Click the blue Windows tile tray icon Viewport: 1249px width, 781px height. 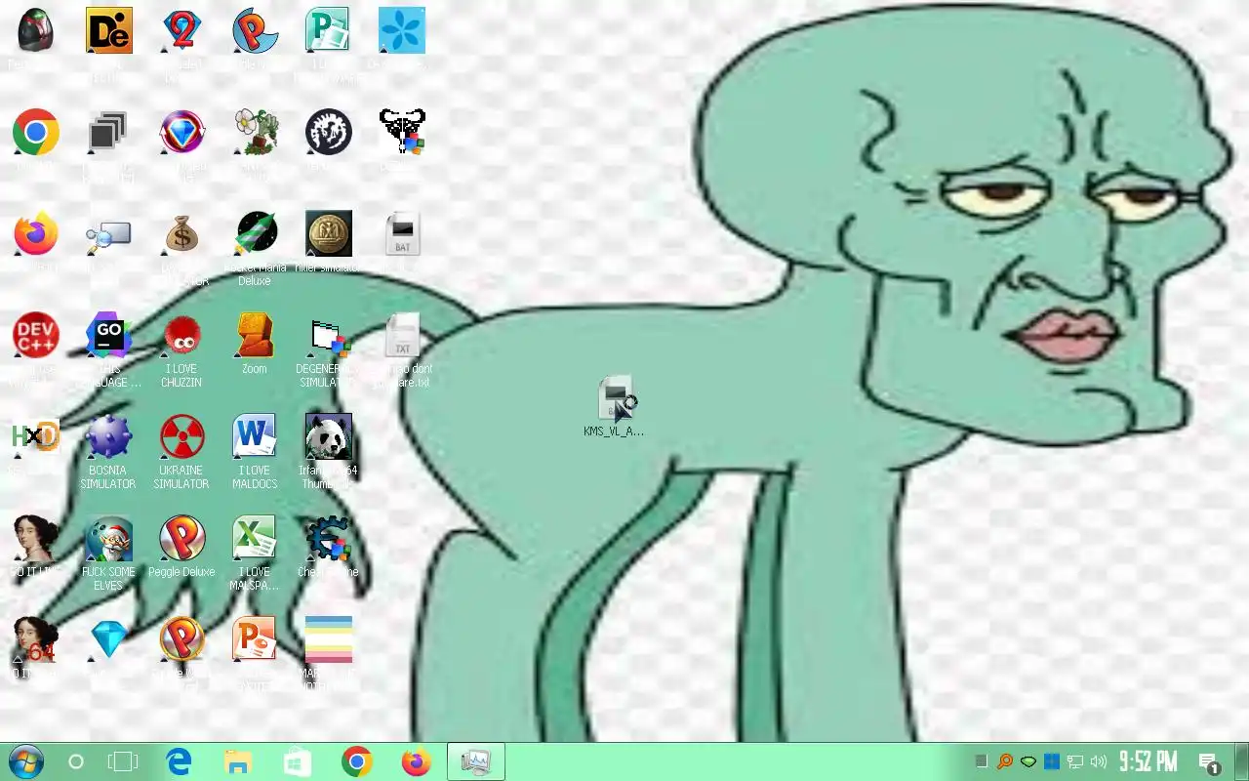(1052, 761)
